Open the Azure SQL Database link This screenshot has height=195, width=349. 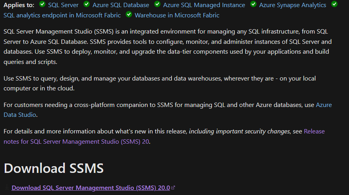click(x=121, y=5)
